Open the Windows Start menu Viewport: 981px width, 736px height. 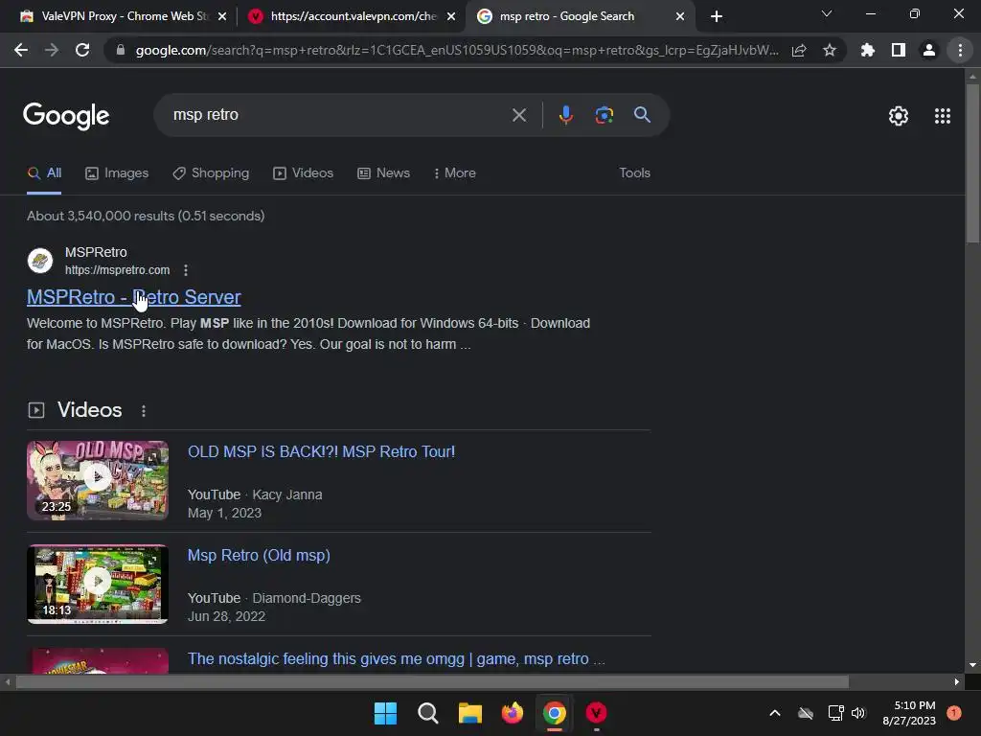385,713
